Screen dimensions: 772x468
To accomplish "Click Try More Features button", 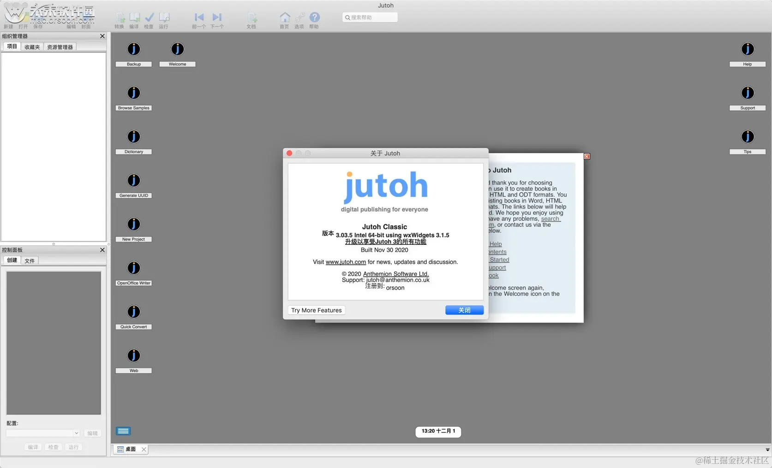I will 317,310.
